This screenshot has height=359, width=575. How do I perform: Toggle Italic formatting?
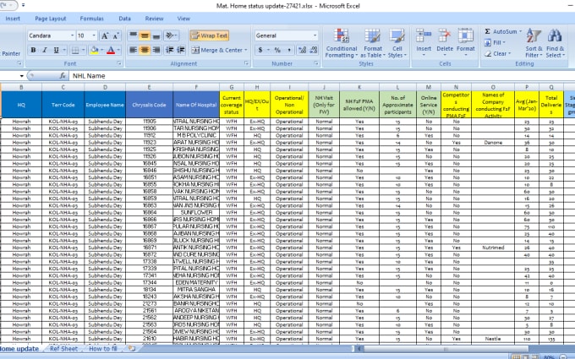point(44,50)
